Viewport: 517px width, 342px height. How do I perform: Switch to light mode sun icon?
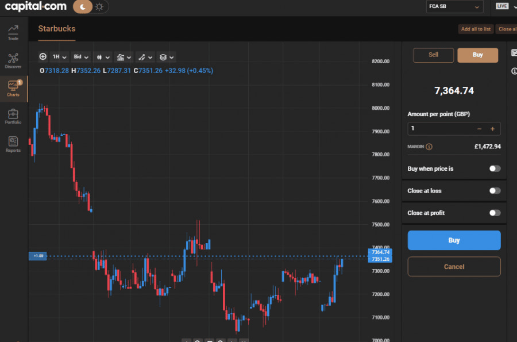[100, 7]
